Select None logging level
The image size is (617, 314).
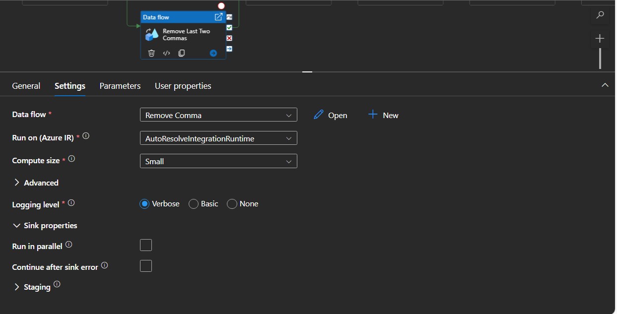[x=232, y=204]
